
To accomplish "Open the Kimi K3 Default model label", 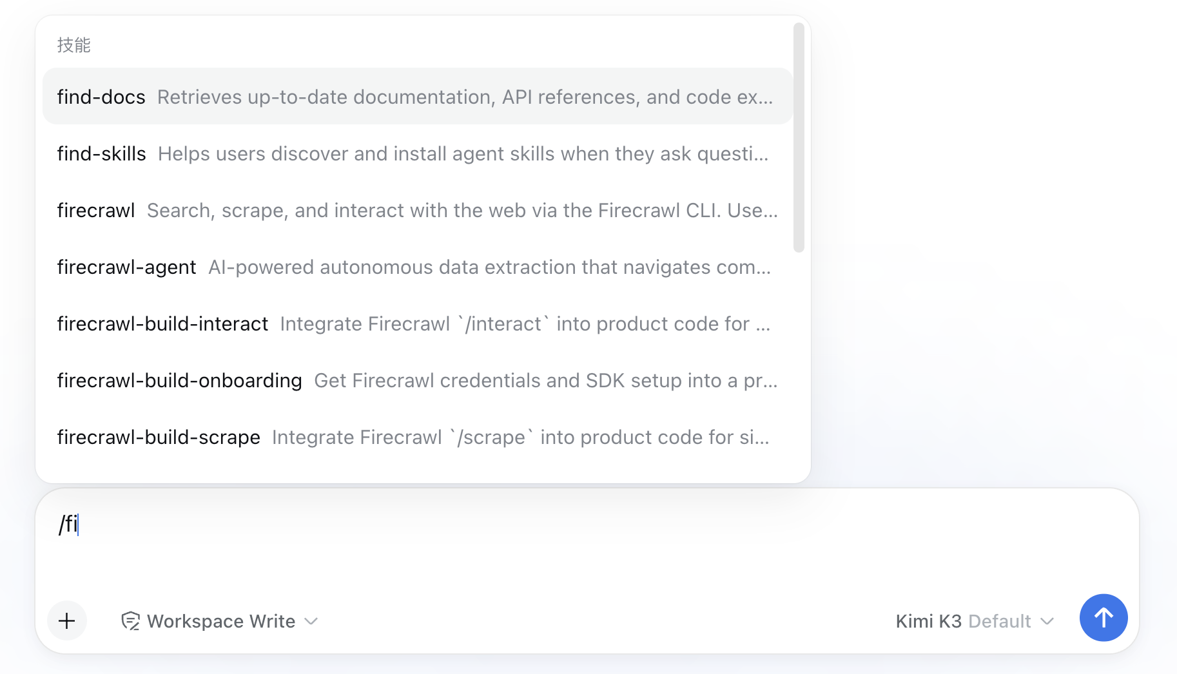I will coord(963,621).
